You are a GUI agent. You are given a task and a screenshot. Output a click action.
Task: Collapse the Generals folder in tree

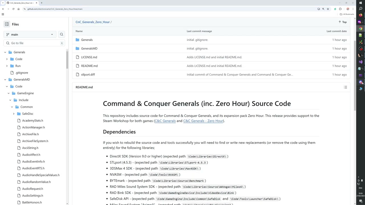click(x=5, y=52)
